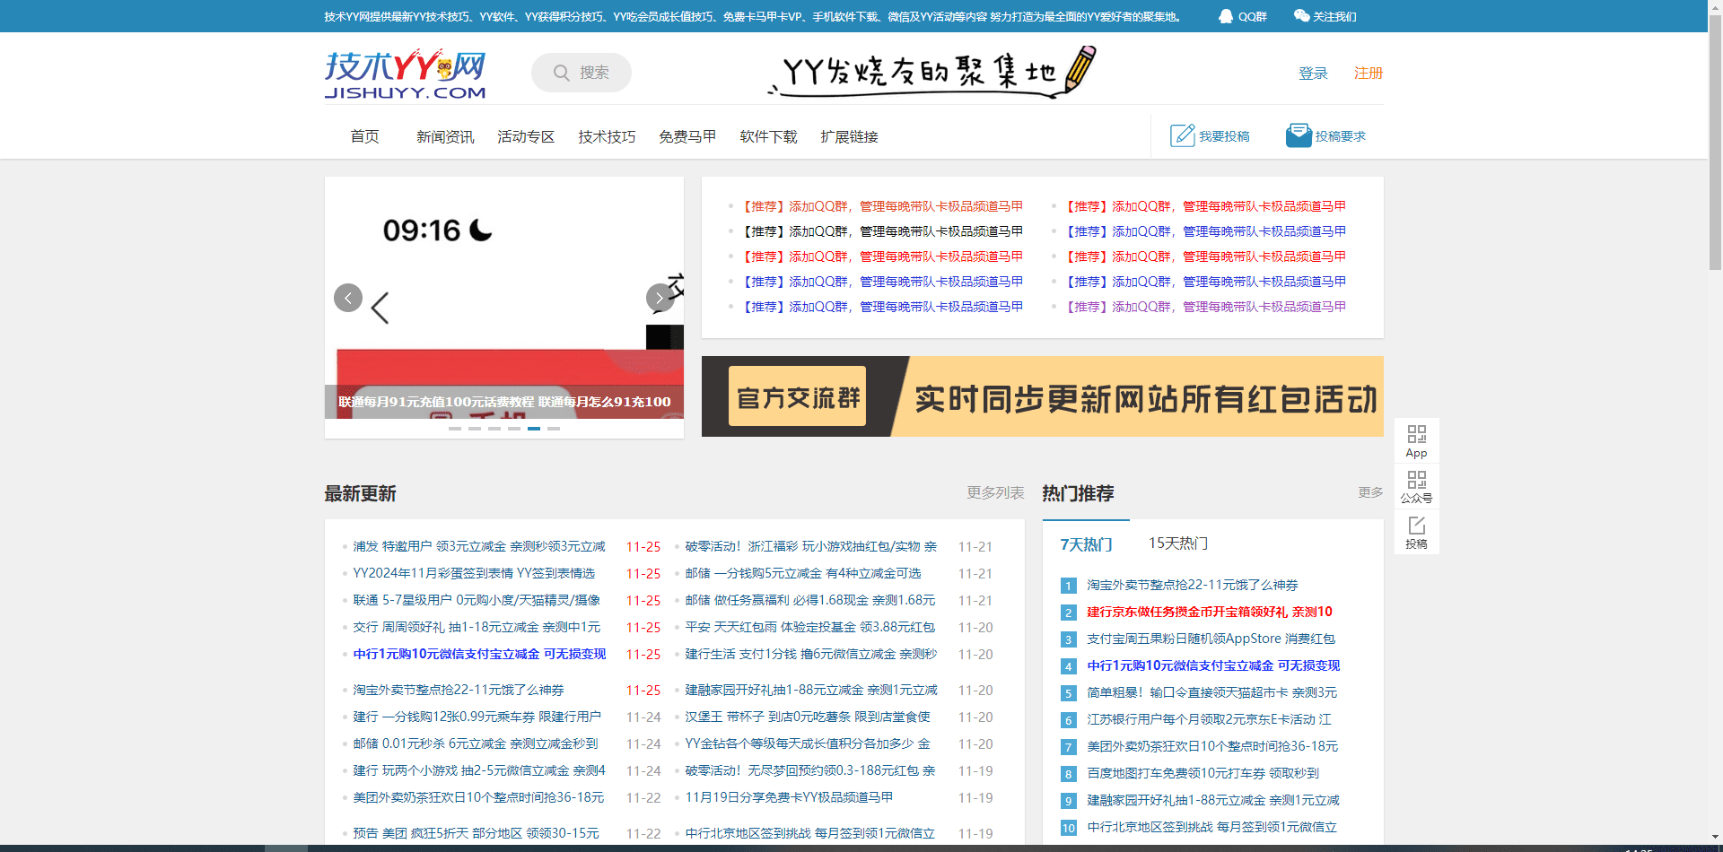The width and height of the screenshot is (1723, 852).
Task: Advance the carousel with the right arrow
Action: [x=660, y=297]
